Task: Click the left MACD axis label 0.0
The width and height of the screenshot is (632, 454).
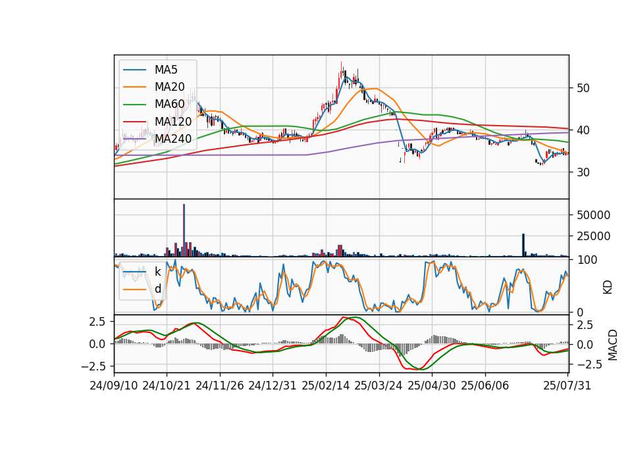Action: pos(97,344)
